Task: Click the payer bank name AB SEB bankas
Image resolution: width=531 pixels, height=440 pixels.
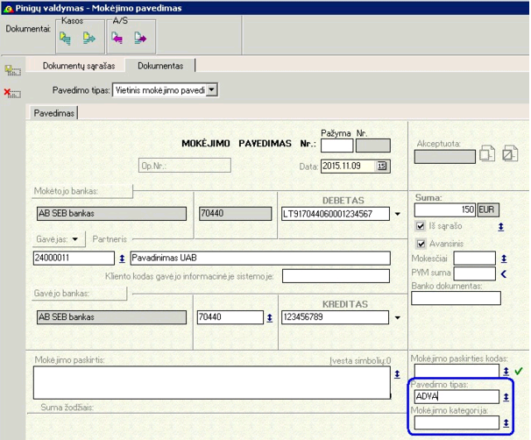Action: point(112,214)
